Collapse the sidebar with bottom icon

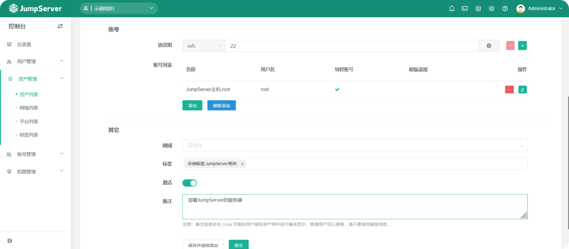pyautogui.click(x=9, y=240)
